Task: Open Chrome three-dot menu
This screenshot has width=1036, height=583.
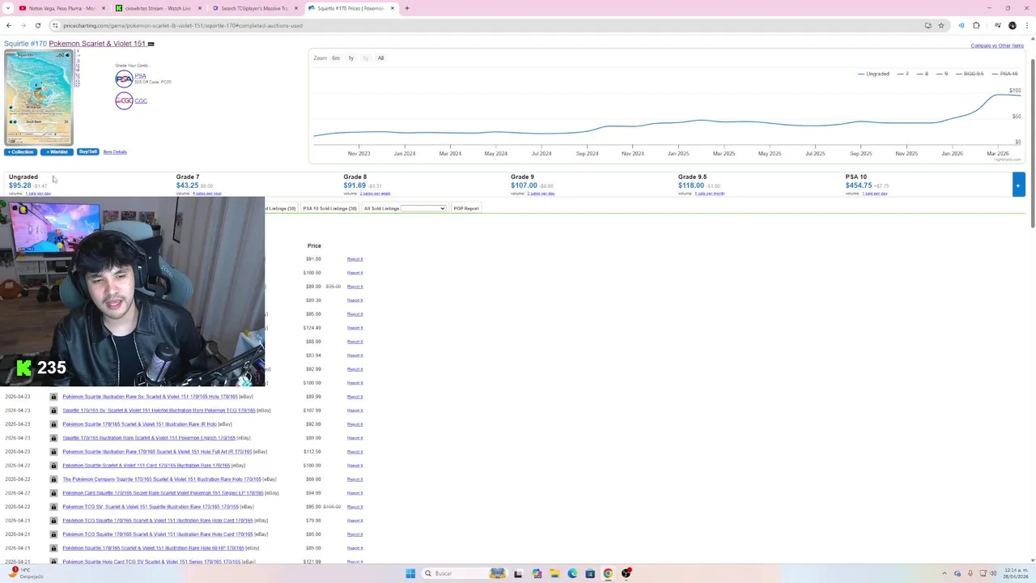Action: point(1026,25)
